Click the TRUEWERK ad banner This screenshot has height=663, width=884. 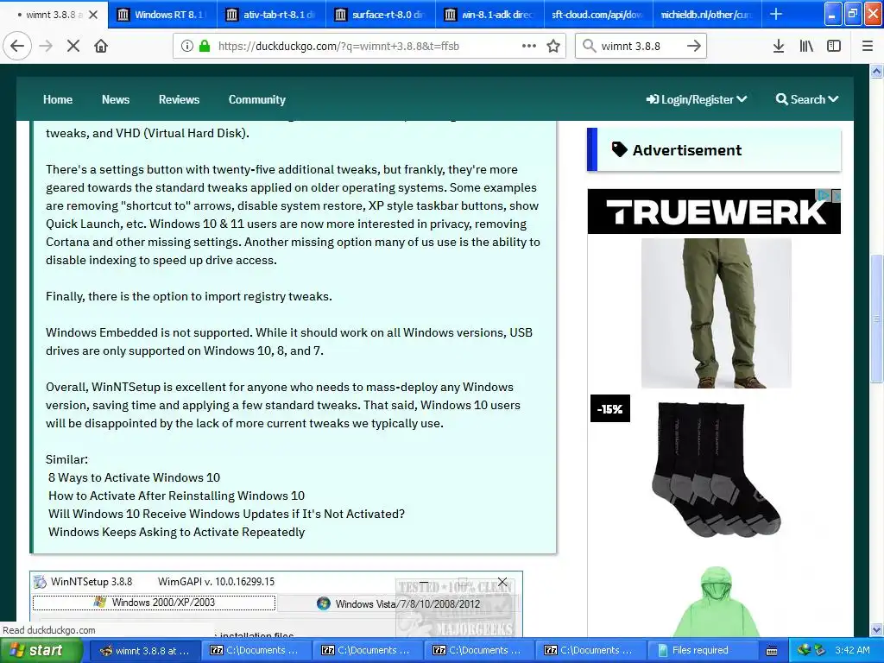(714, 212)
